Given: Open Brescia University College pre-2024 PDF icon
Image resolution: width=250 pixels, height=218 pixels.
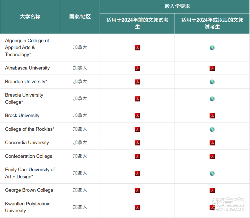Looking at the screenshot, I should (x=137, y=99).
